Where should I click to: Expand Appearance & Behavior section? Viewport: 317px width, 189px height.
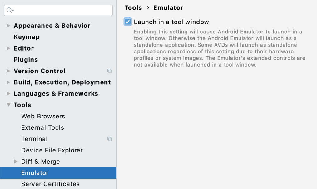pos(8,26)
